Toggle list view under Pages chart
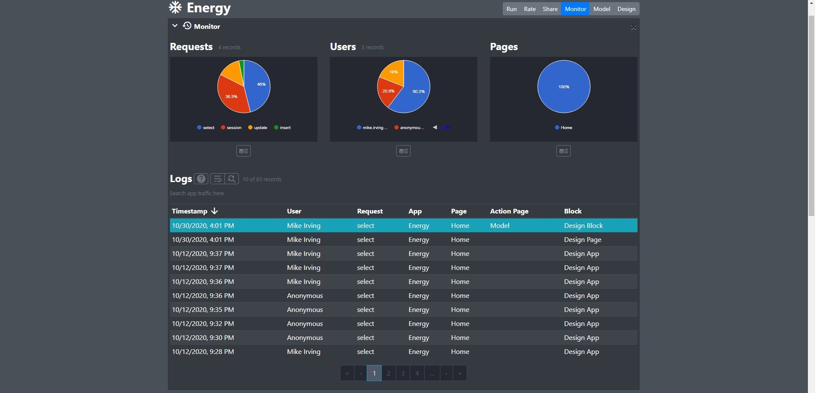Image resolution: width=816 pixels, height=393 pixels. 564,151
